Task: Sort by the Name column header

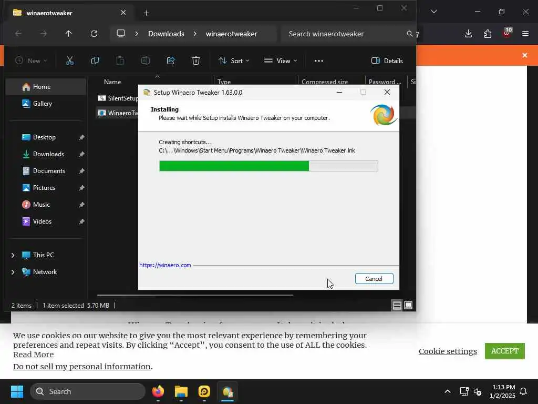Action: click(x=112, y=82)
